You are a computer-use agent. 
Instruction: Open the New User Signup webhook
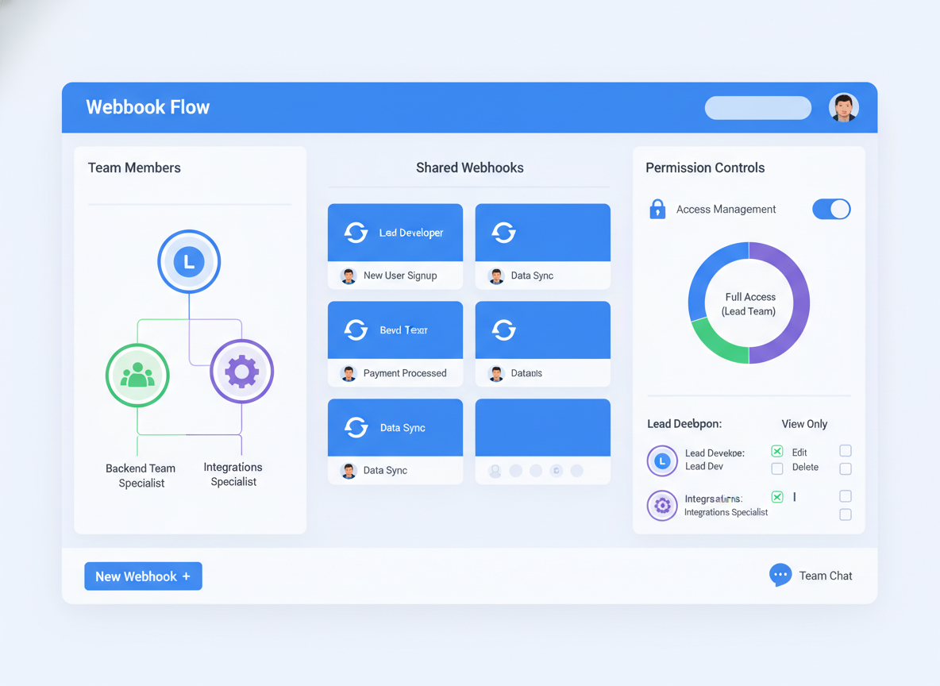400,276
